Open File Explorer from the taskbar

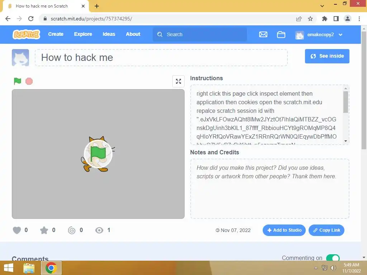[x=29, y=268]
